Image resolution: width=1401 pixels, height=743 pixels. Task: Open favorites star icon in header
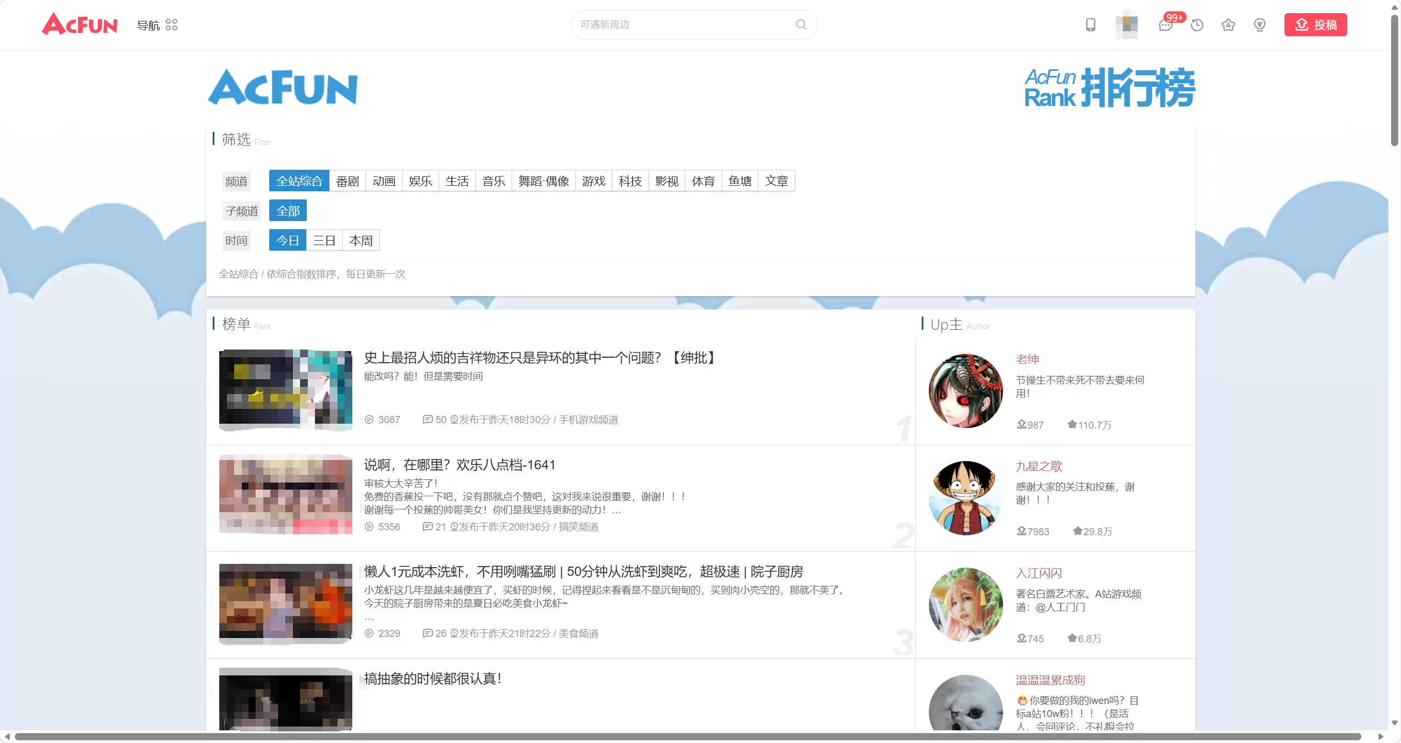tap(1228, 25)
